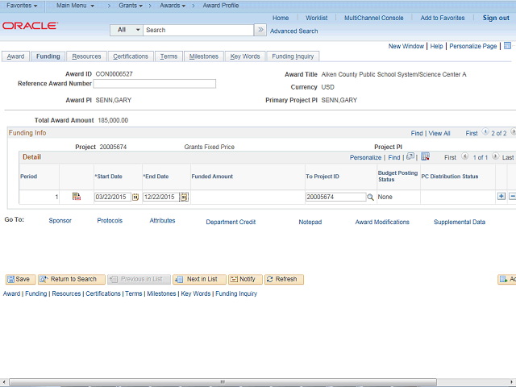This screenshot has width=516, height=387.
Task: Click View All in Funding Info
Action: click(x=439, y=133)
